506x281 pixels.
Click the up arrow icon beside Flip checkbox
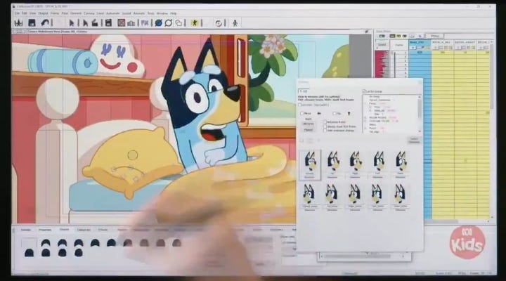click(349, 114)
